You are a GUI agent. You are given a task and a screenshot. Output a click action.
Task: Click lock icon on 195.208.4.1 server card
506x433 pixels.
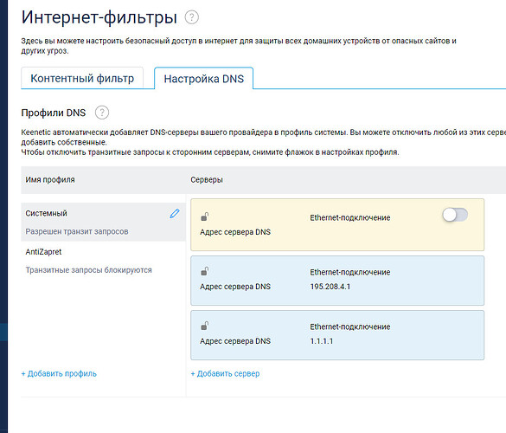pyautogui.click(x=205, y=271)
